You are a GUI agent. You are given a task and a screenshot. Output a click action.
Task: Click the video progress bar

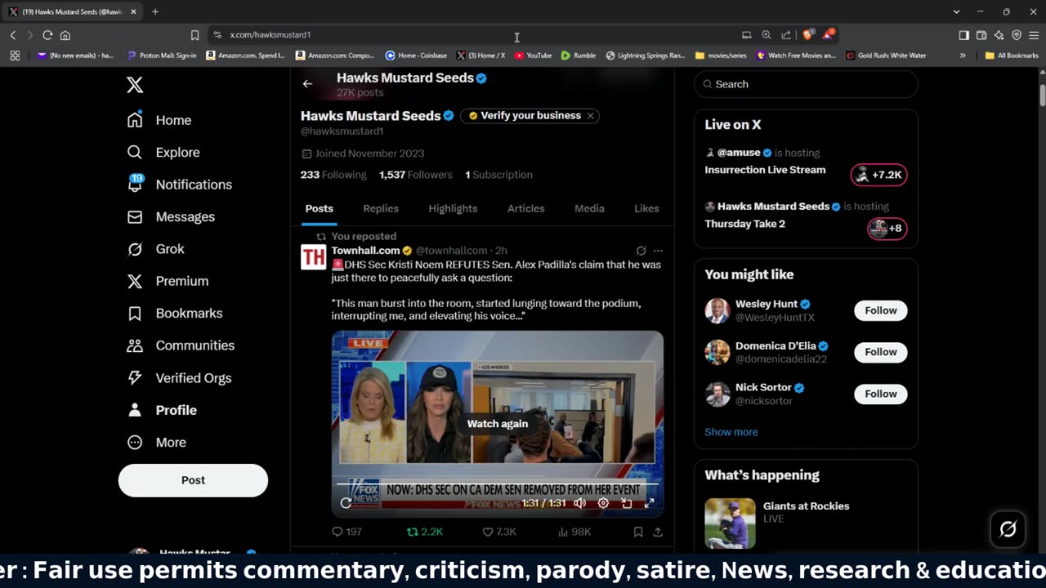498,484
